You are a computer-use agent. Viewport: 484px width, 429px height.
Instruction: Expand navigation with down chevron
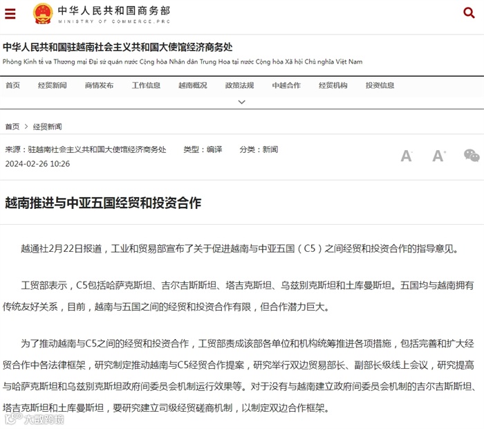[242, 102]
